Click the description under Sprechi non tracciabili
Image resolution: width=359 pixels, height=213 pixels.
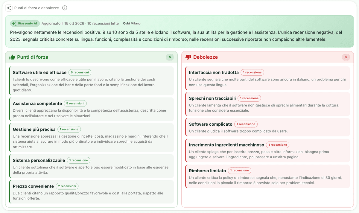[x=264, y=108]
